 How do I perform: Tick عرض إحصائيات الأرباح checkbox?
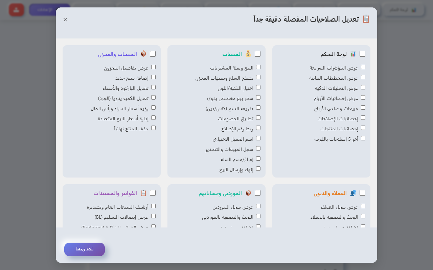pos(363,98)
